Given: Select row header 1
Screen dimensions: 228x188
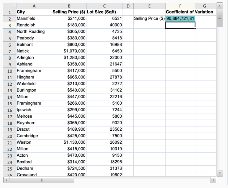Looking at the screenshot, I should 10,12.
